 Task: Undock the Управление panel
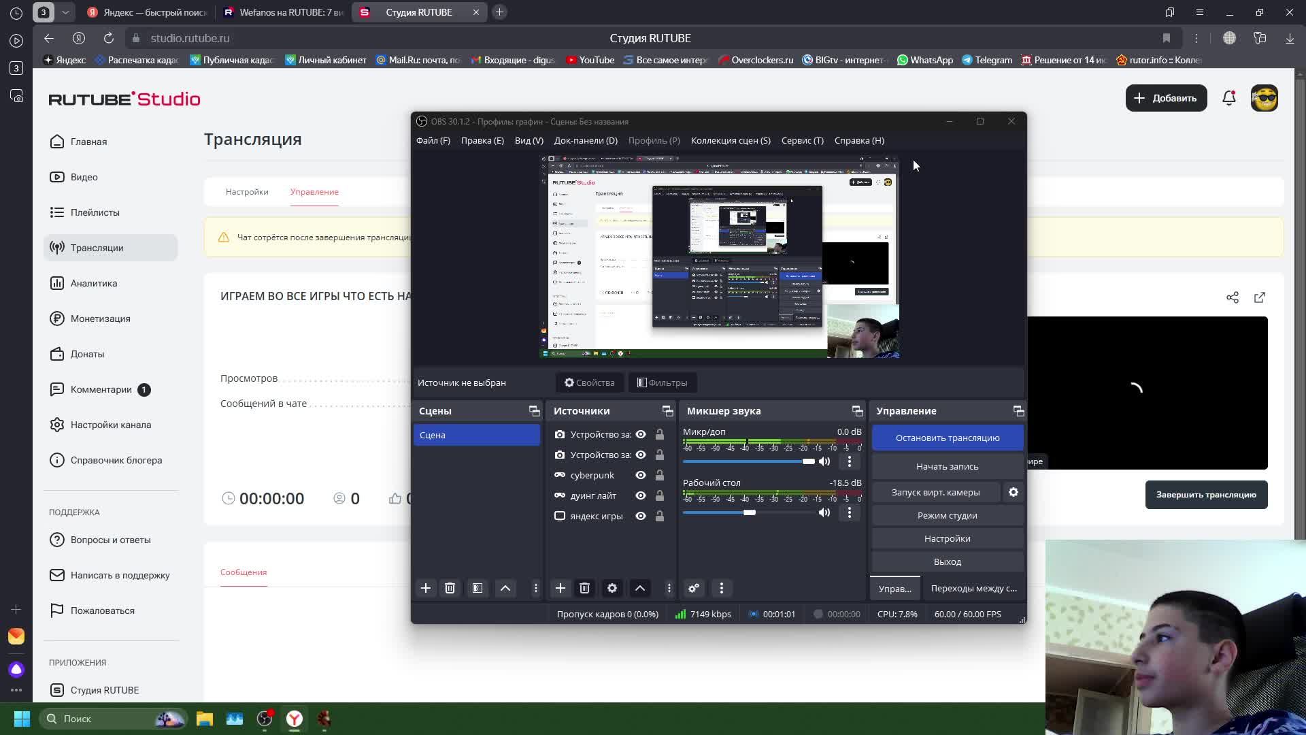(x=1018, y=411)
